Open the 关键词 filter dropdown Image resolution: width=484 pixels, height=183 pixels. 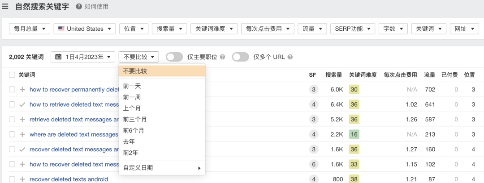(x=429, y=29)
